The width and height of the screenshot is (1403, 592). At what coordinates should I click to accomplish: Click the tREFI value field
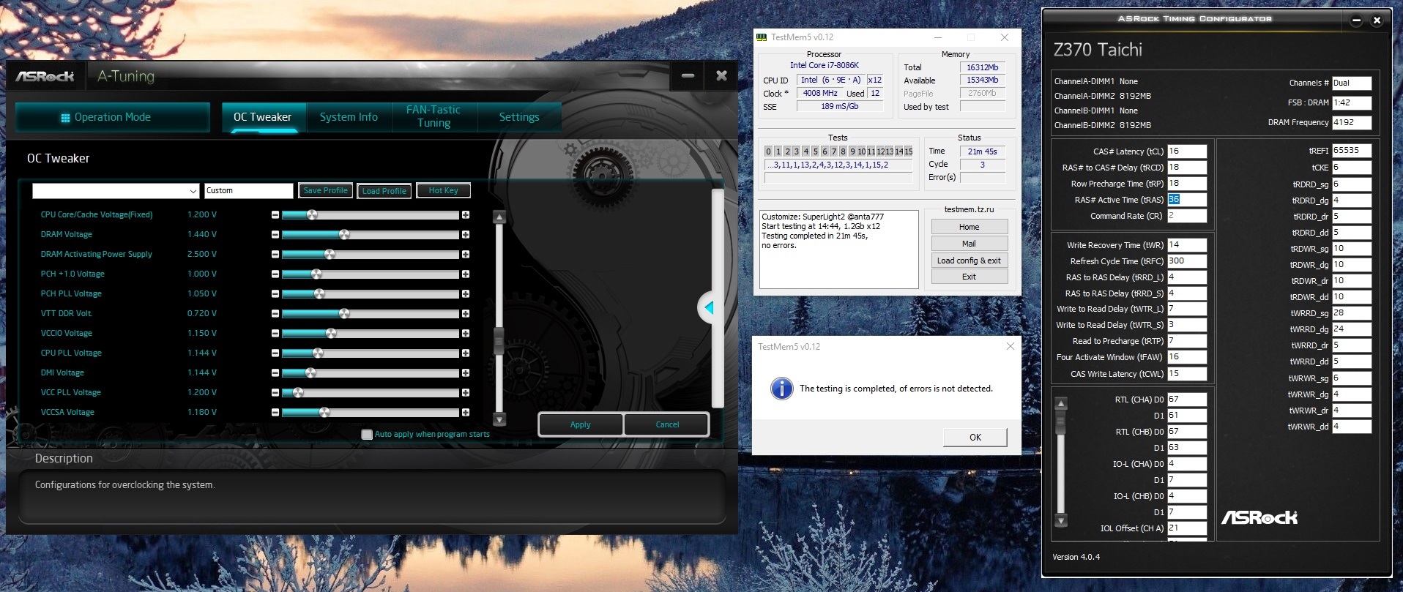pos(1352,151)
